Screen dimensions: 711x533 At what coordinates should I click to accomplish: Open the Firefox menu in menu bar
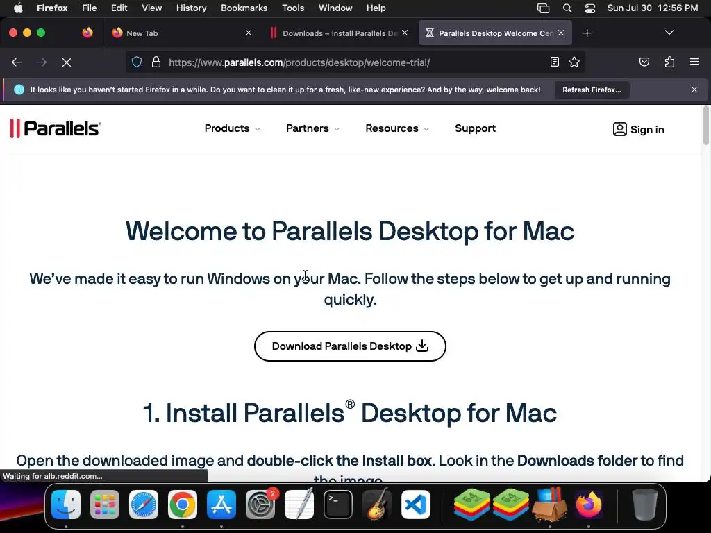pos(52,8)
